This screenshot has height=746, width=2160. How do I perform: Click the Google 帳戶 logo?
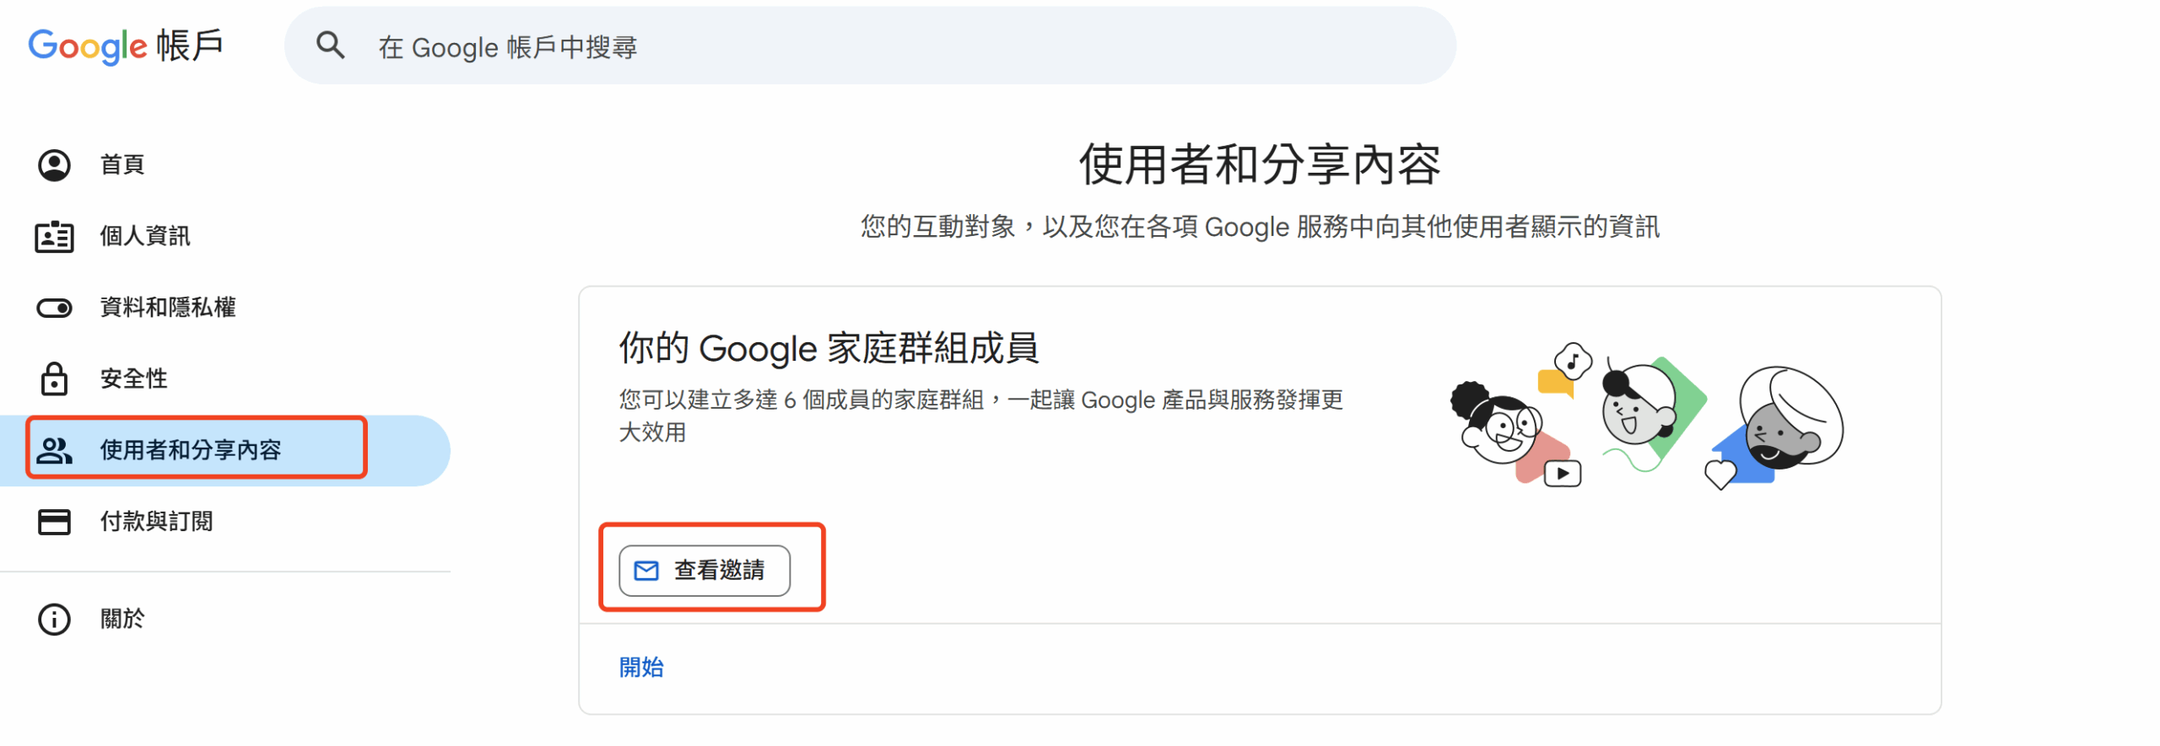pos(126,46)
